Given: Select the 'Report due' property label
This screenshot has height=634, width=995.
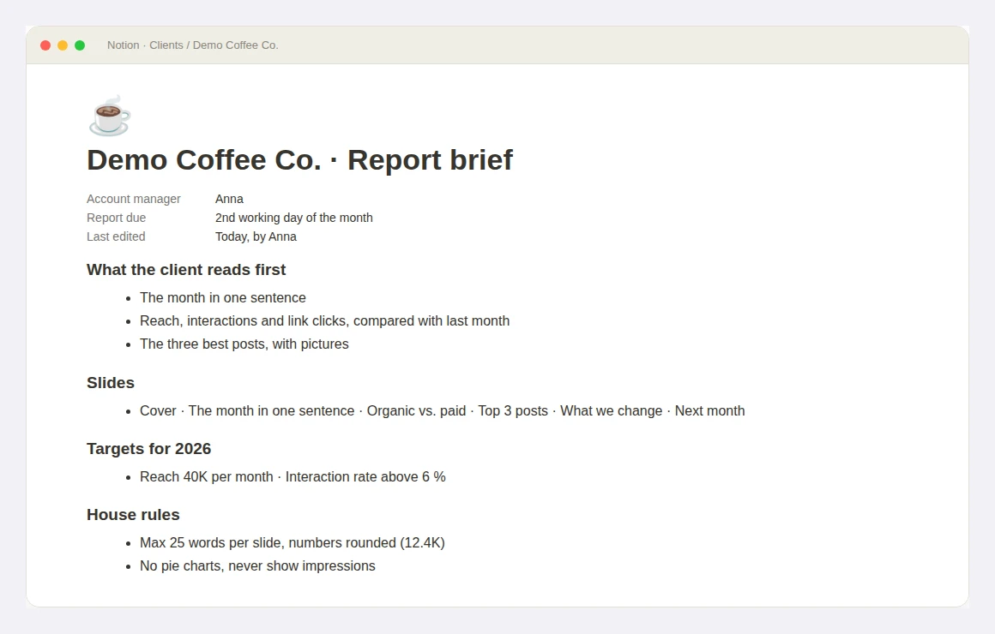Looking at the screenshot, I should 116,218.
